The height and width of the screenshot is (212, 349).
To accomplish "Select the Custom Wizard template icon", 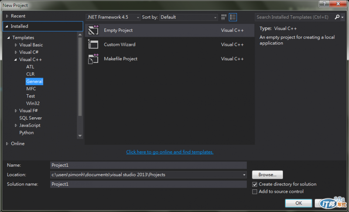I will (93, 44).
